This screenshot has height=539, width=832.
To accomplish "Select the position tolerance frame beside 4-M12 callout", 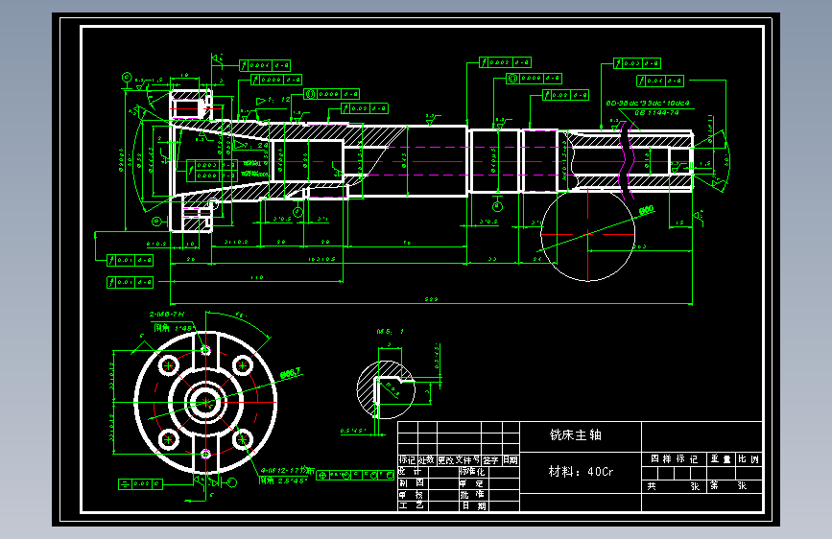I will [355, 476].
